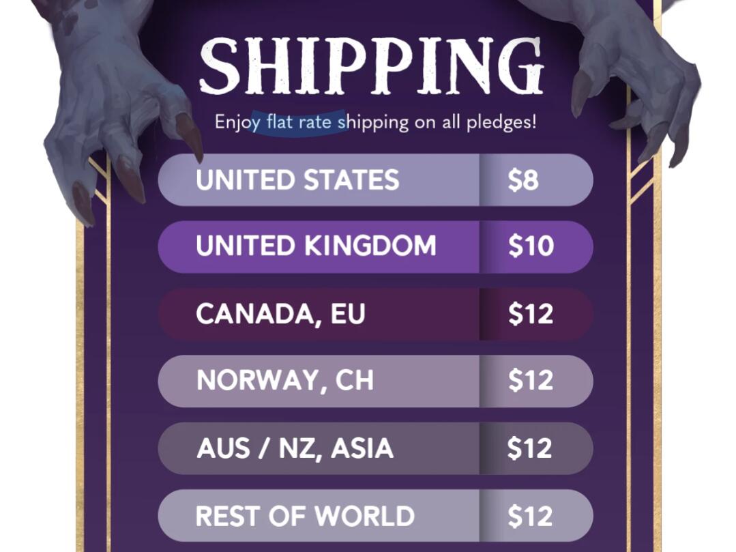Click the $12 Rest of World price
The width and height of the screenshot is (736, 552).
(530, 517)
